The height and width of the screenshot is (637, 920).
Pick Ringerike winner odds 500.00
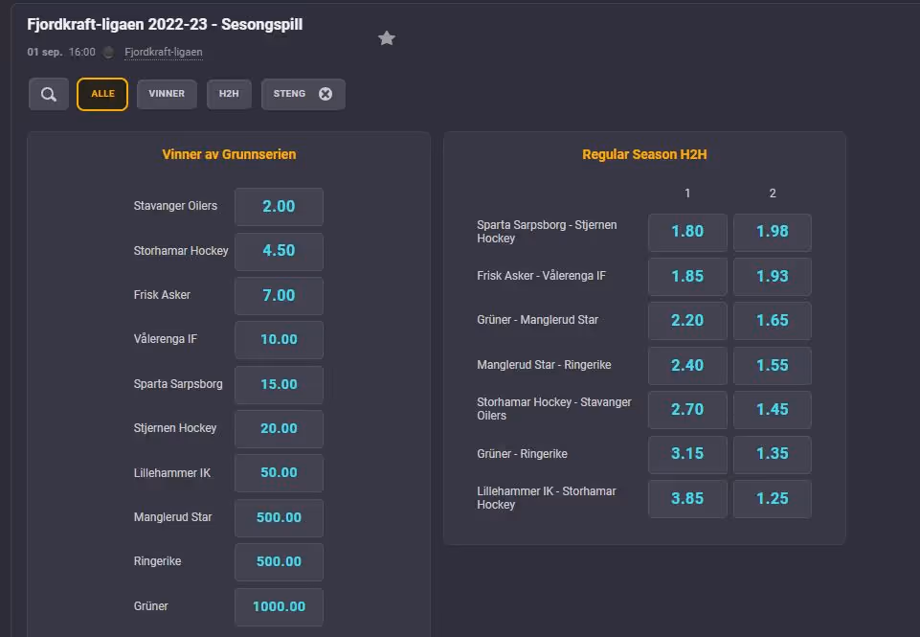(x=279, y=562)
